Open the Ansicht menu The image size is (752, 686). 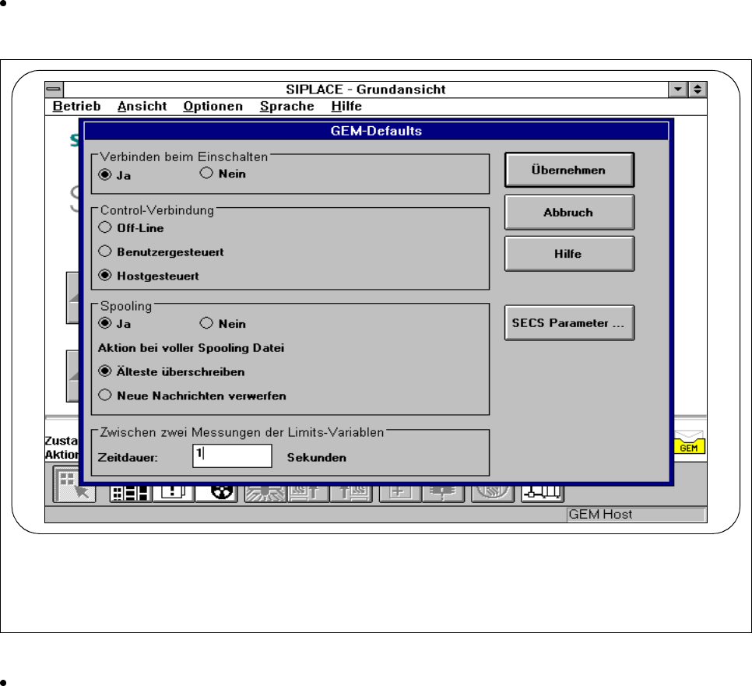pyautogui.click(x=142, y=106)
